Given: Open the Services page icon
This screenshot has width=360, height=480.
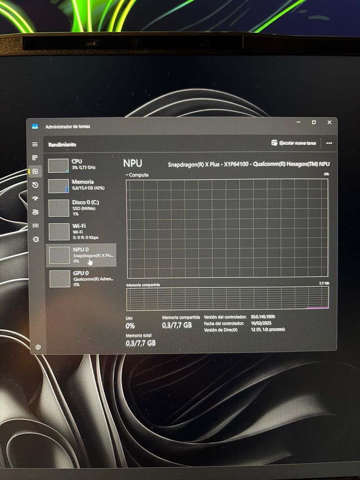Looking at the screenshot, I should tap(36, 239).
